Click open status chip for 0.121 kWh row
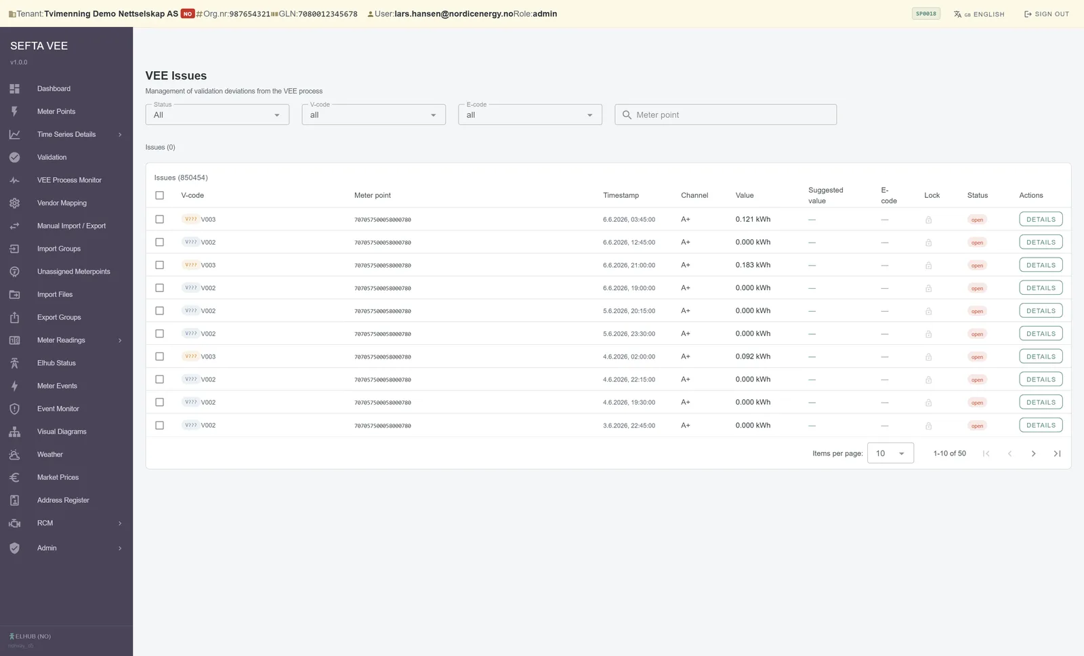 tap(977, 220)
